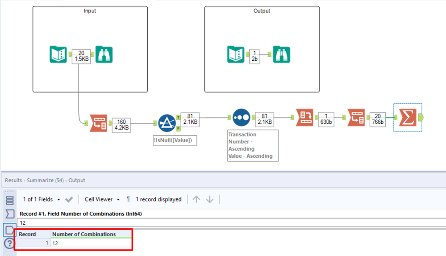Click the 1 record displayed text
Screen dimensions: 446x256
coord(158,199)
